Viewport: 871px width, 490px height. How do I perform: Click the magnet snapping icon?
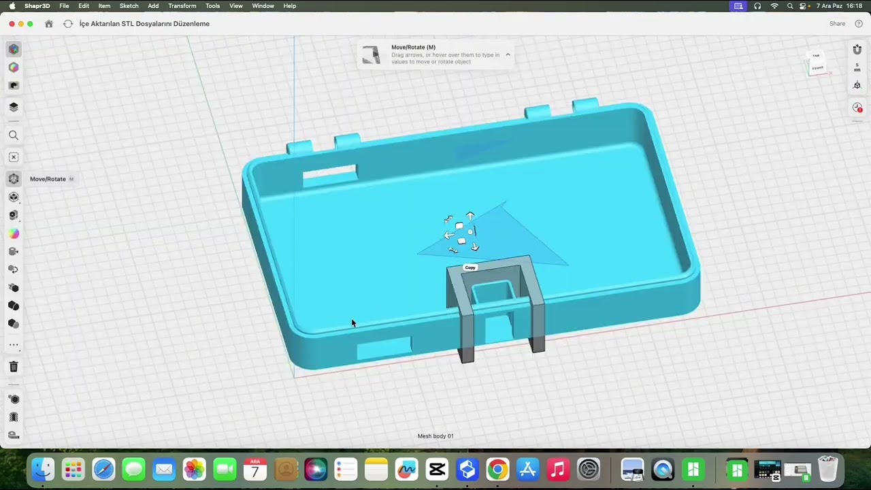click(x=857, y=50)
